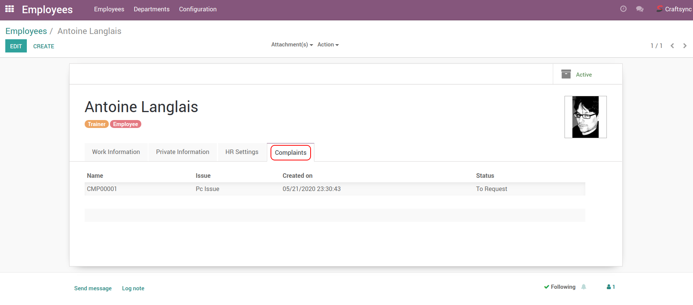Toggle the Following subscription status
Viewport: 693px width, 305px height.
pos(560,287)
